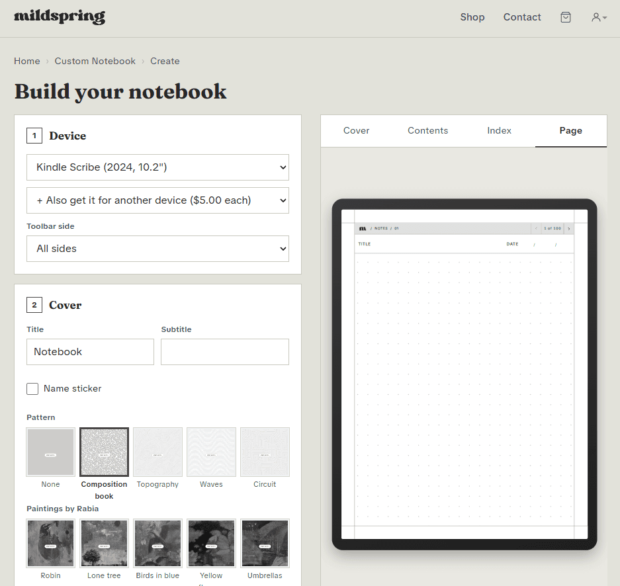Viewport: 620px width, 586px height.
Task: Select the None pattern thumbnail
Action: click(x=50, y=452)
